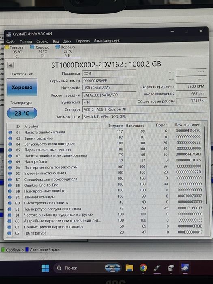Click the serial number field 000000123AFF

coord(109,81)
